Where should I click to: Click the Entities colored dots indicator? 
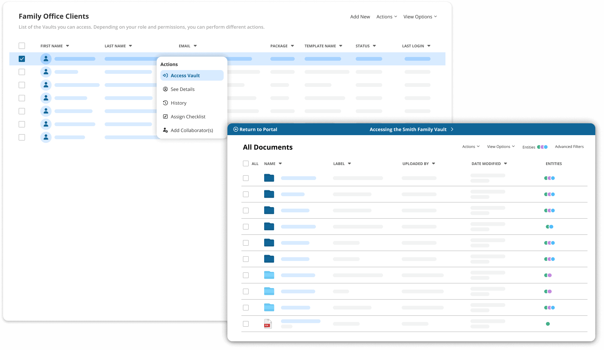pyautogui.click(x=542, y=147)
